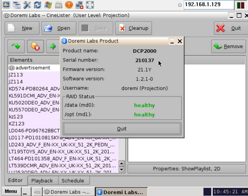Select element JZ114
Viewport: 248px width, 196px height.
34,82
